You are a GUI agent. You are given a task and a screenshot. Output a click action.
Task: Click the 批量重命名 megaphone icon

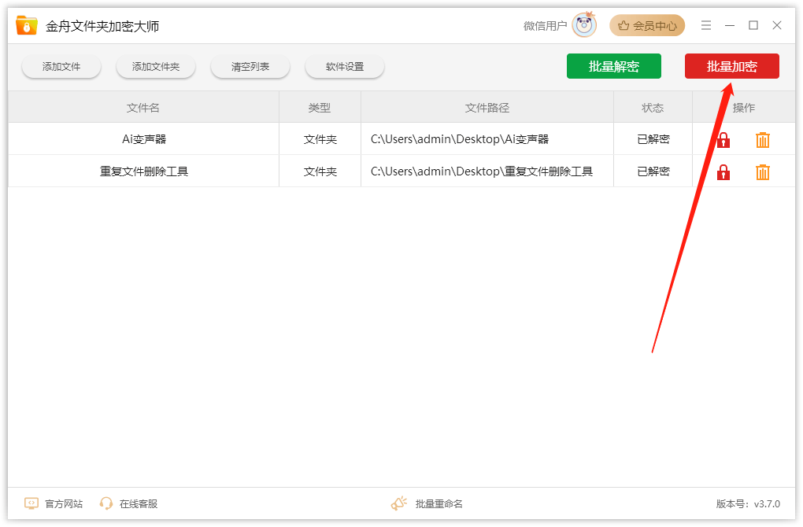click(399, 503)
